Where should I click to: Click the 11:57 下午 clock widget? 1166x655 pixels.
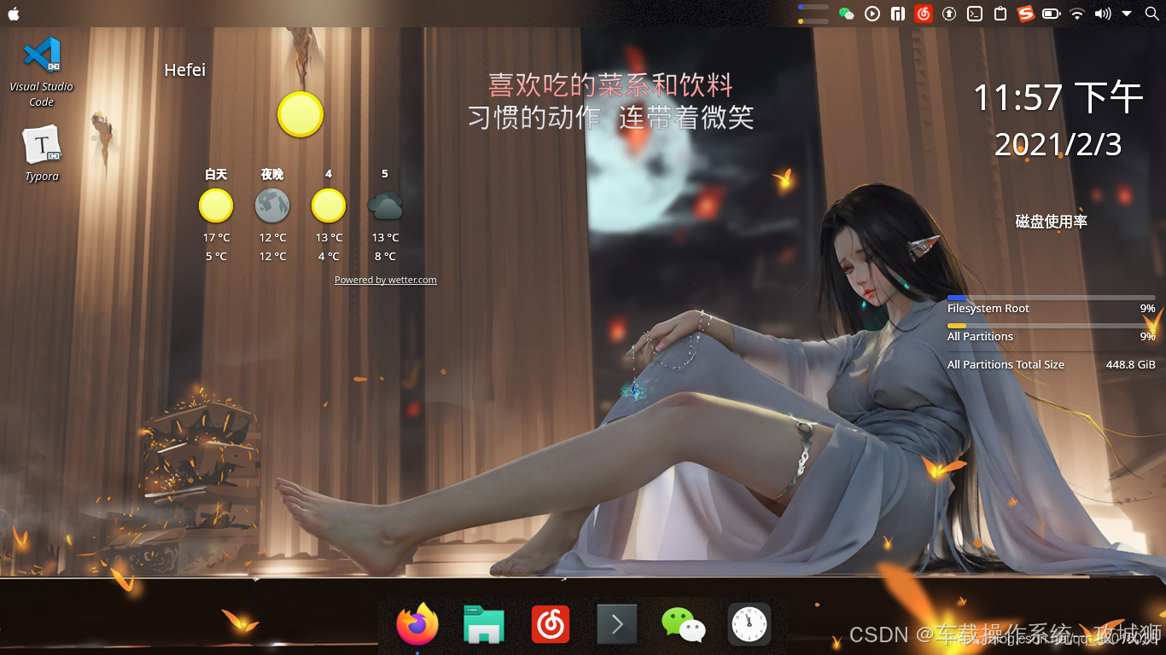1058,98
